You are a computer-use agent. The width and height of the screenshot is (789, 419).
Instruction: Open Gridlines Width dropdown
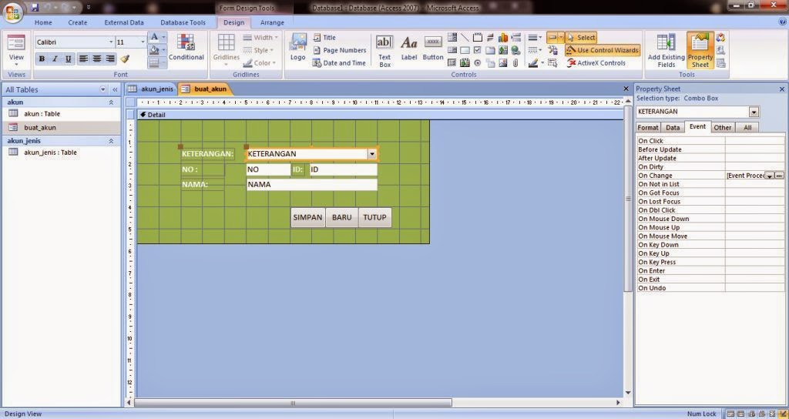point(259,37)
